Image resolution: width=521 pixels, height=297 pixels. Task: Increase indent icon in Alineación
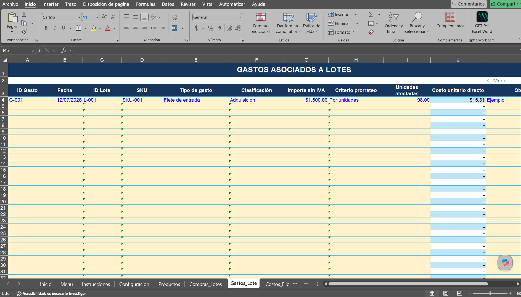pos(162,28)
